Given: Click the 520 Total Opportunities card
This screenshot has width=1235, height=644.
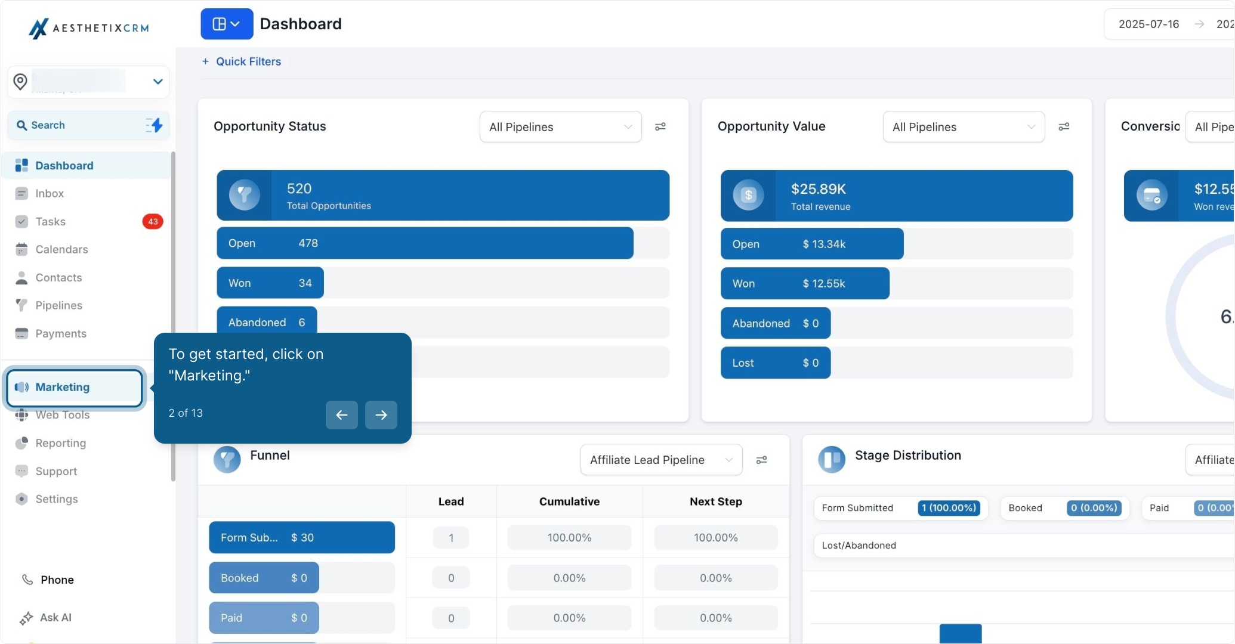Looking at the screenshot, I should coord(443,196).
